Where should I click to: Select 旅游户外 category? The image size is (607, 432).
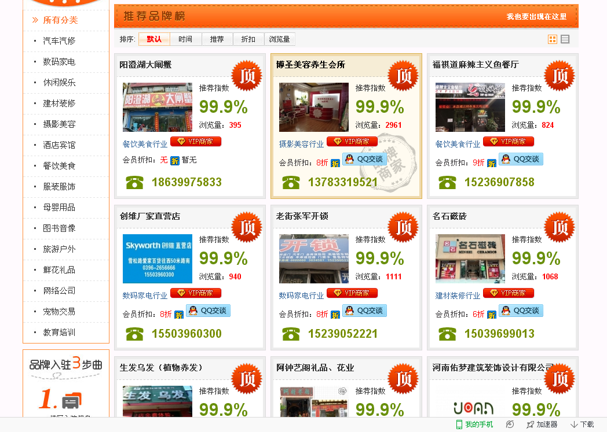59,249
